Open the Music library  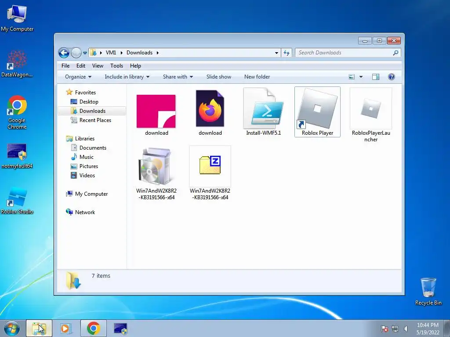(87, 157)
